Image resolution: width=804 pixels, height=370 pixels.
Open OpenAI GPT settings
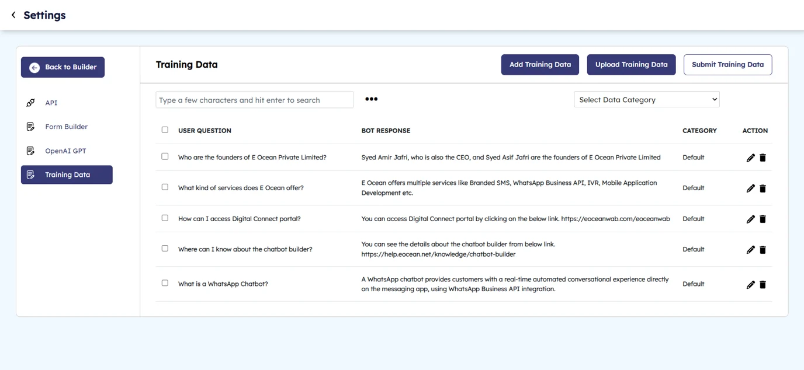(x=65, y=151)
